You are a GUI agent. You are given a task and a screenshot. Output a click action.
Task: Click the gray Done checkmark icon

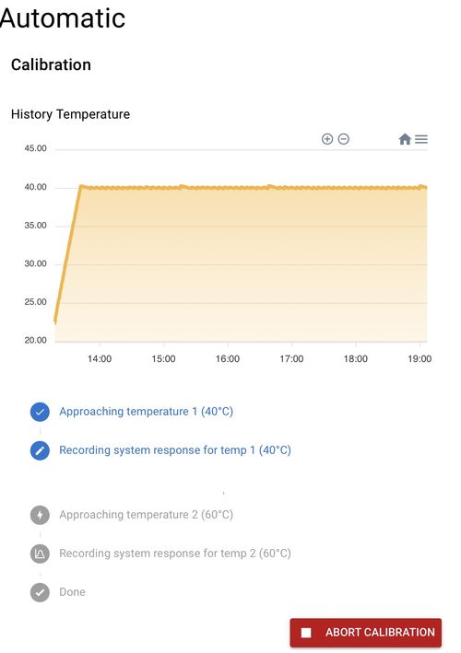[40, 592]
